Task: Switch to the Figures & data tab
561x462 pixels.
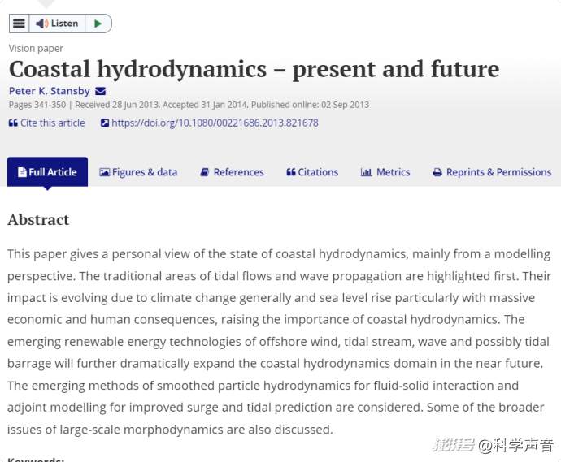Action: (x=145, y=172)
